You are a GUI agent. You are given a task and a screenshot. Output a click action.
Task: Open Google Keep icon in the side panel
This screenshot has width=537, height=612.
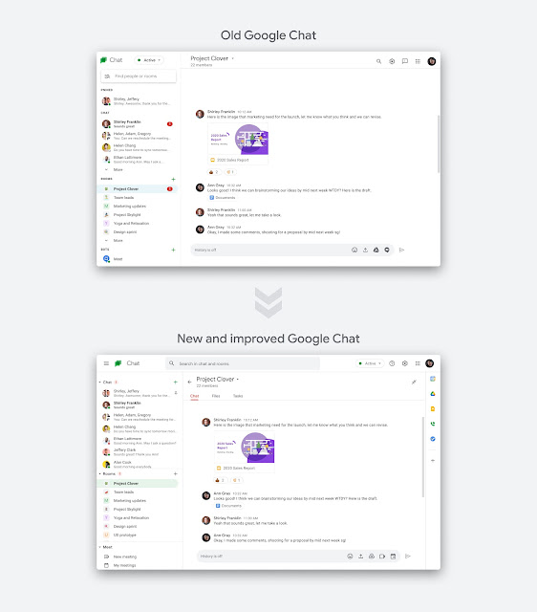(433, 408)
